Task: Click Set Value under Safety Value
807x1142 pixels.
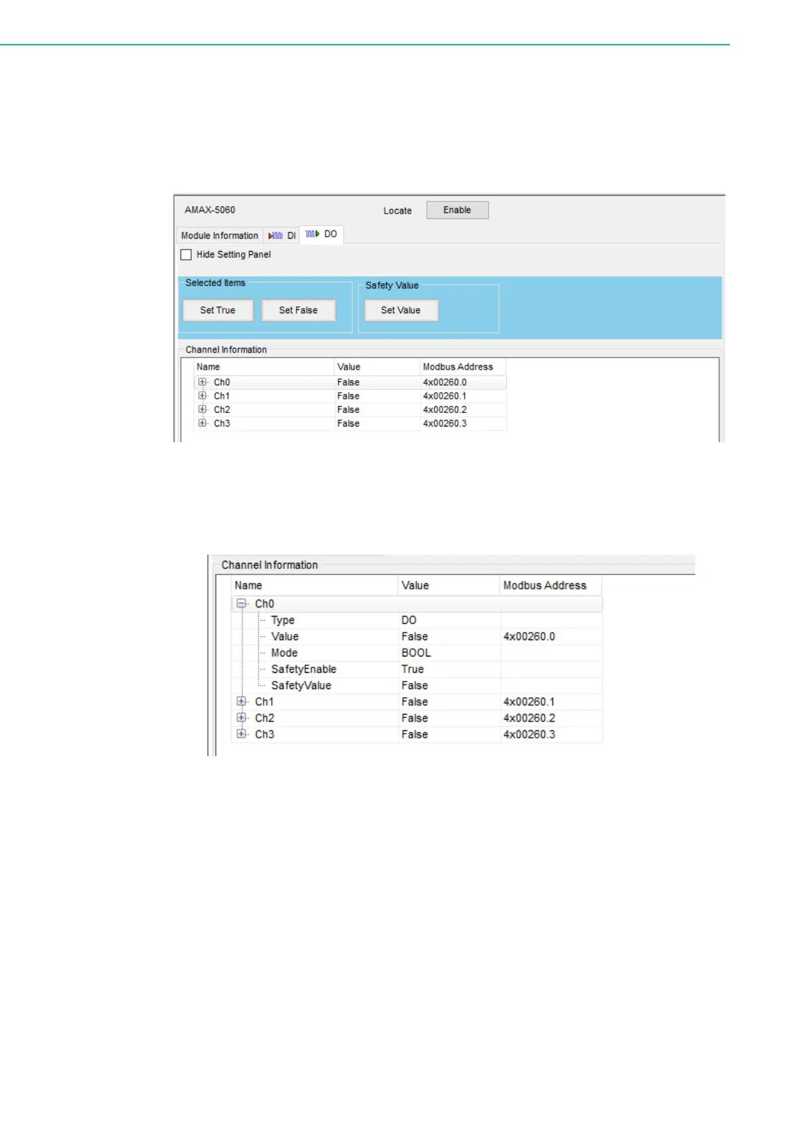Action: (x=400, y=311)
